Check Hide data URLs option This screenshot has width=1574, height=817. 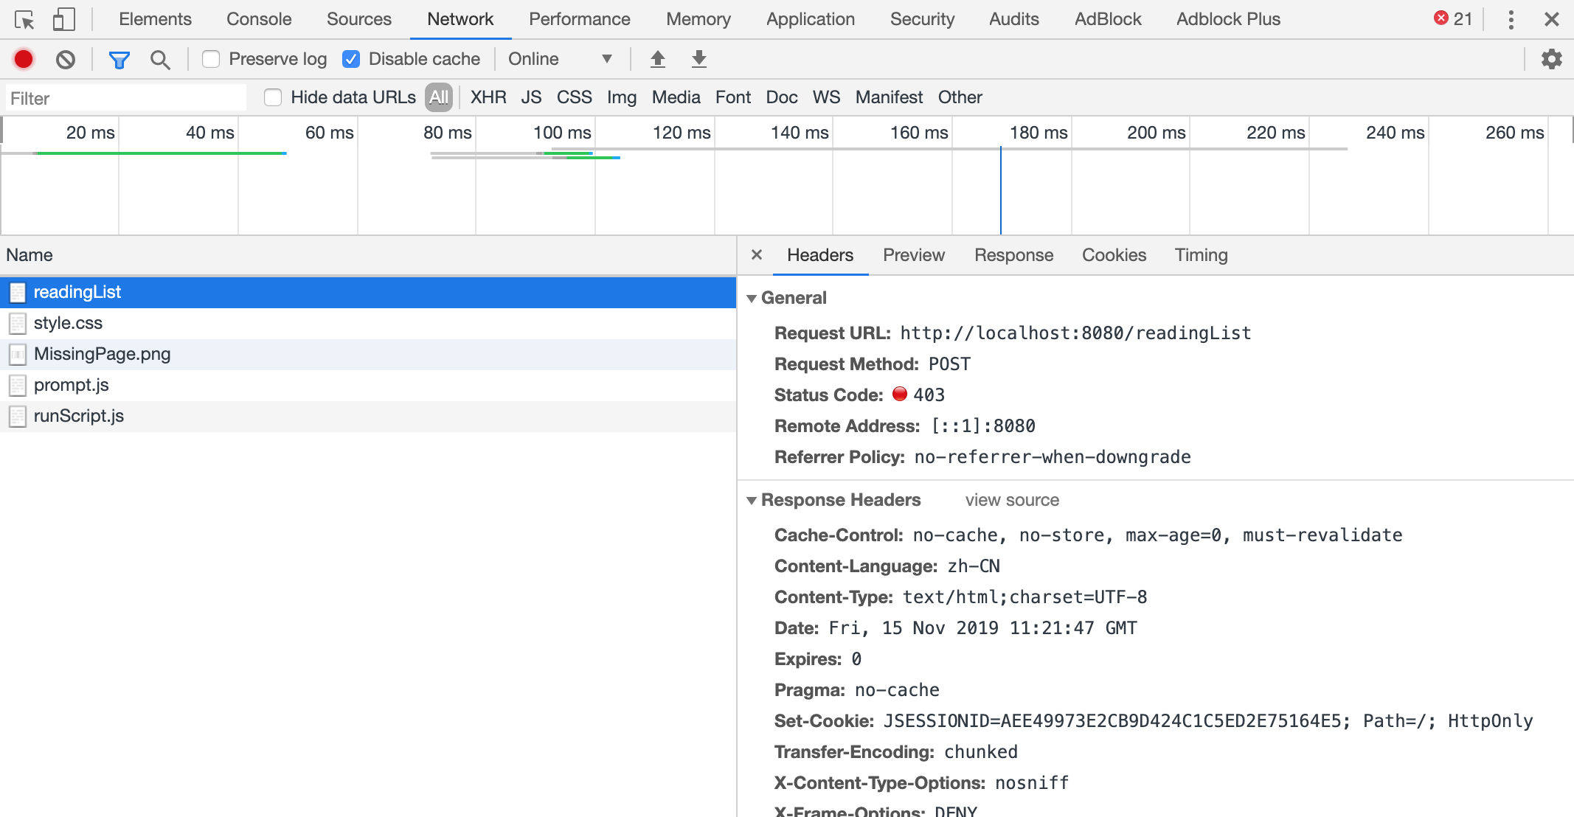point(273,97)
